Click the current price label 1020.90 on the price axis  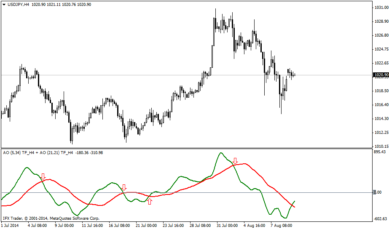[x=381, y=75]
